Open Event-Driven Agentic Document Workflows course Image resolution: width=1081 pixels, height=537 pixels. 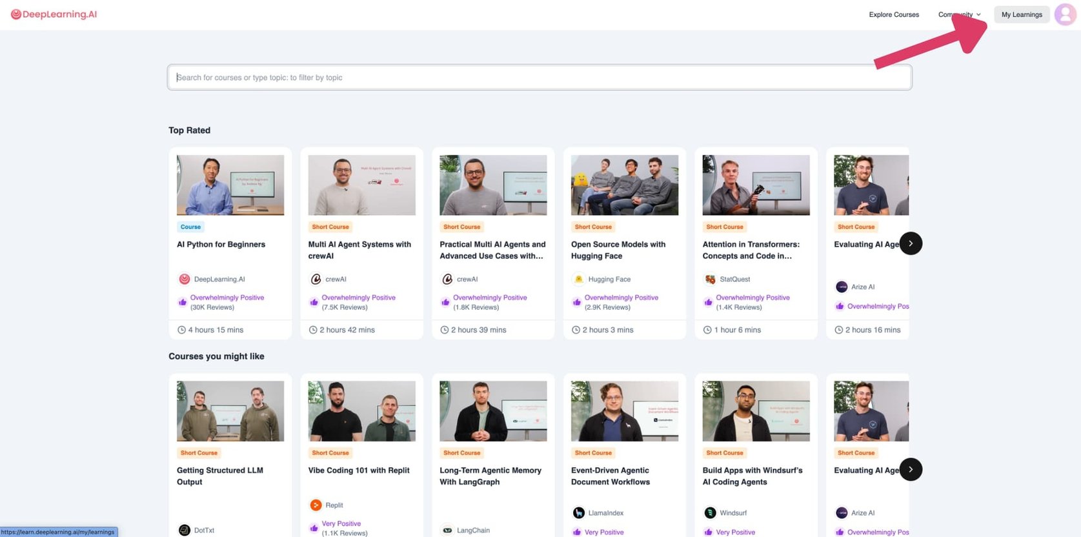611,476
